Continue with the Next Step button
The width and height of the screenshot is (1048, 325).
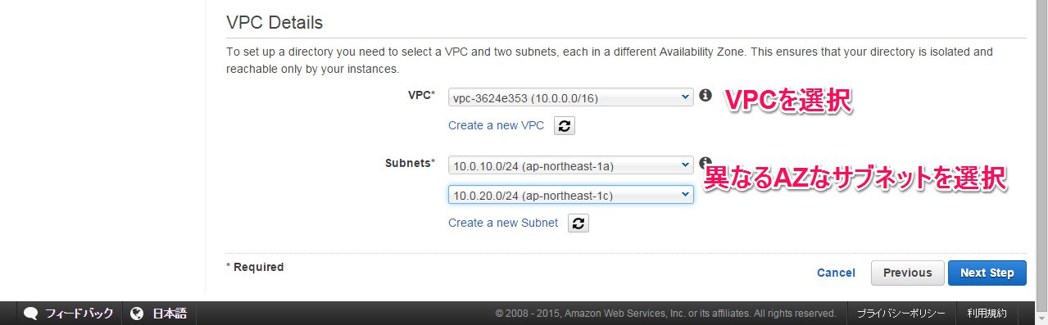tap(987, 273)
